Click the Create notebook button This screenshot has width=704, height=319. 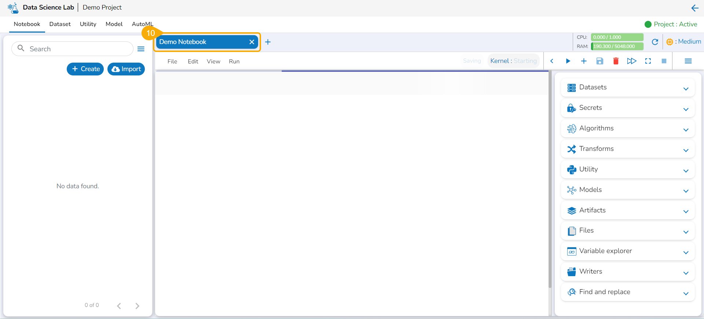pyautogui.click(x=85, y=69)
